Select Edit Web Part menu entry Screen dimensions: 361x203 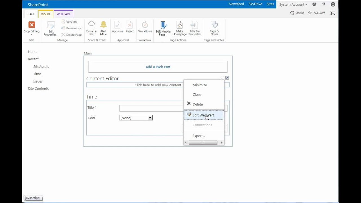tap(204, 115)
